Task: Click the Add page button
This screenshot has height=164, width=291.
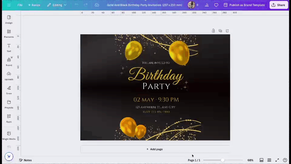Action: tap(155, 149)
